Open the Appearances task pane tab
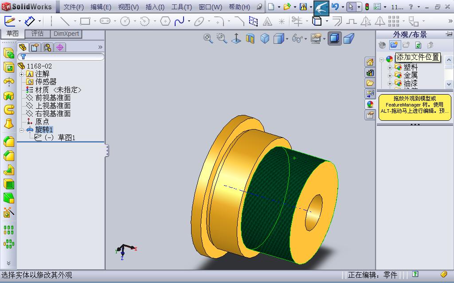The image size is (454, 283). coord(370,104)
